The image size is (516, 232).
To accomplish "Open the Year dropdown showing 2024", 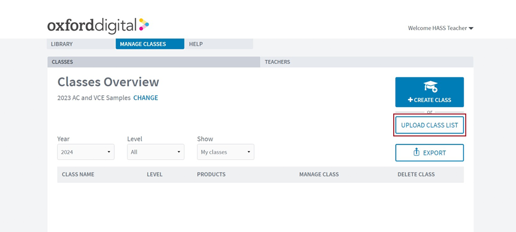I will (86, 152).
